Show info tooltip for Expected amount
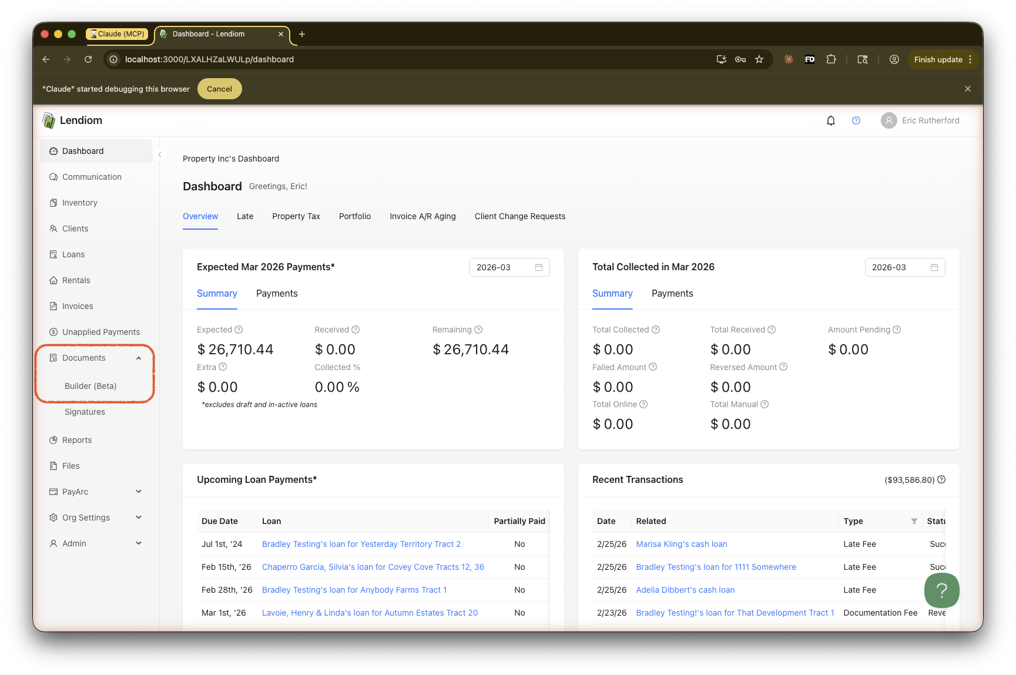The width and height of the screenshot is (1016, 675). pyautogui.click(x=239, y=330)
